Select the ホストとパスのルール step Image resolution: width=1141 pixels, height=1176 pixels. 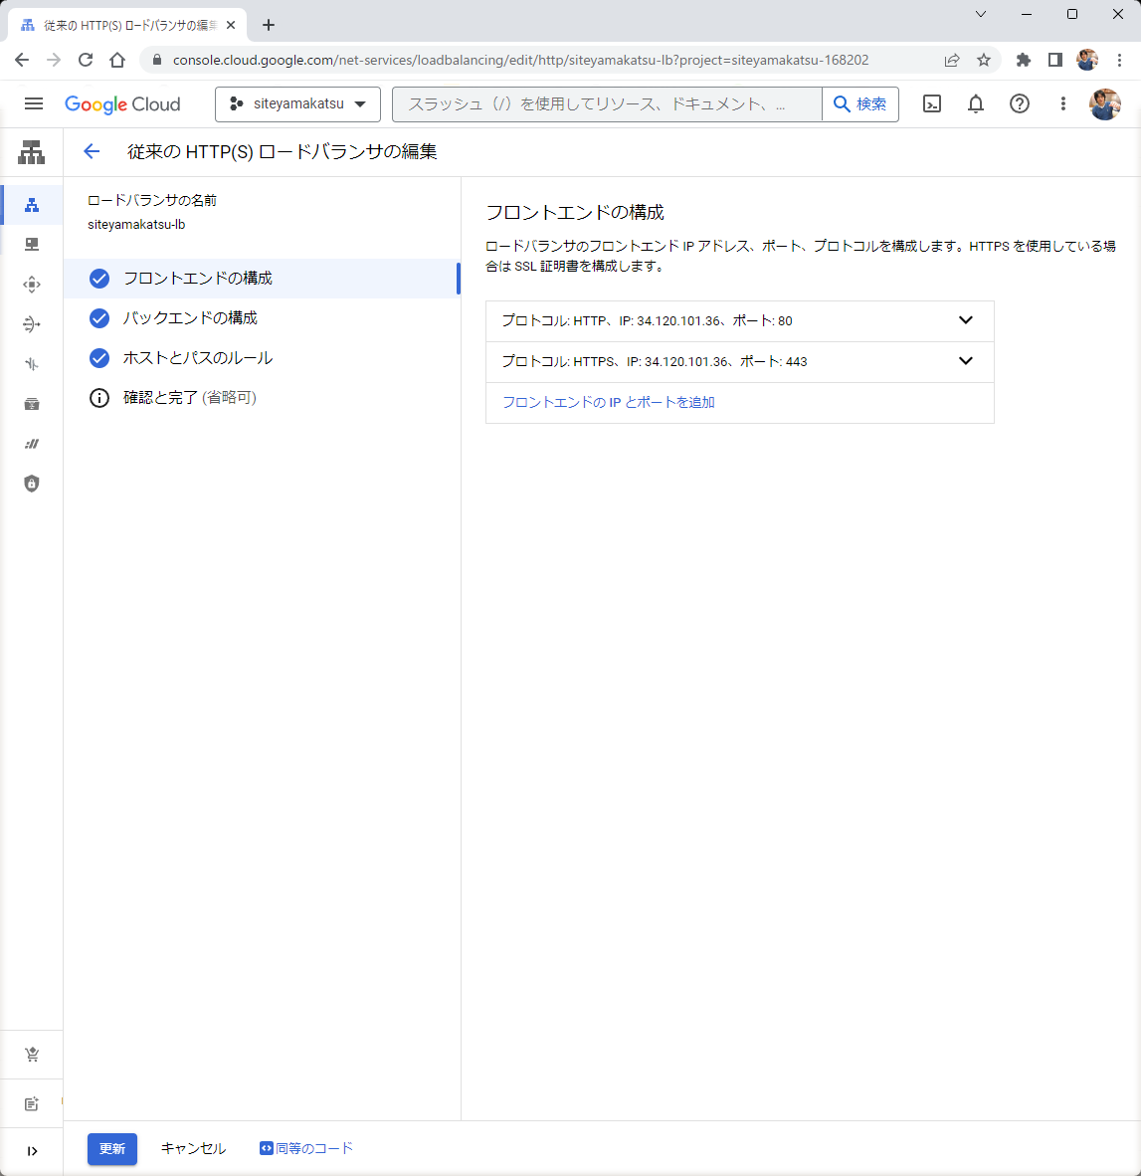coord(198,358)
